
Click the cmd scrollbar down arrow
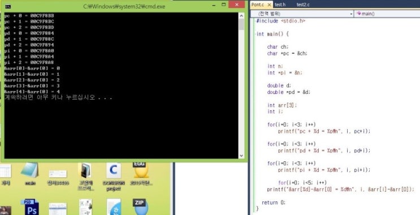pos(241,156)
